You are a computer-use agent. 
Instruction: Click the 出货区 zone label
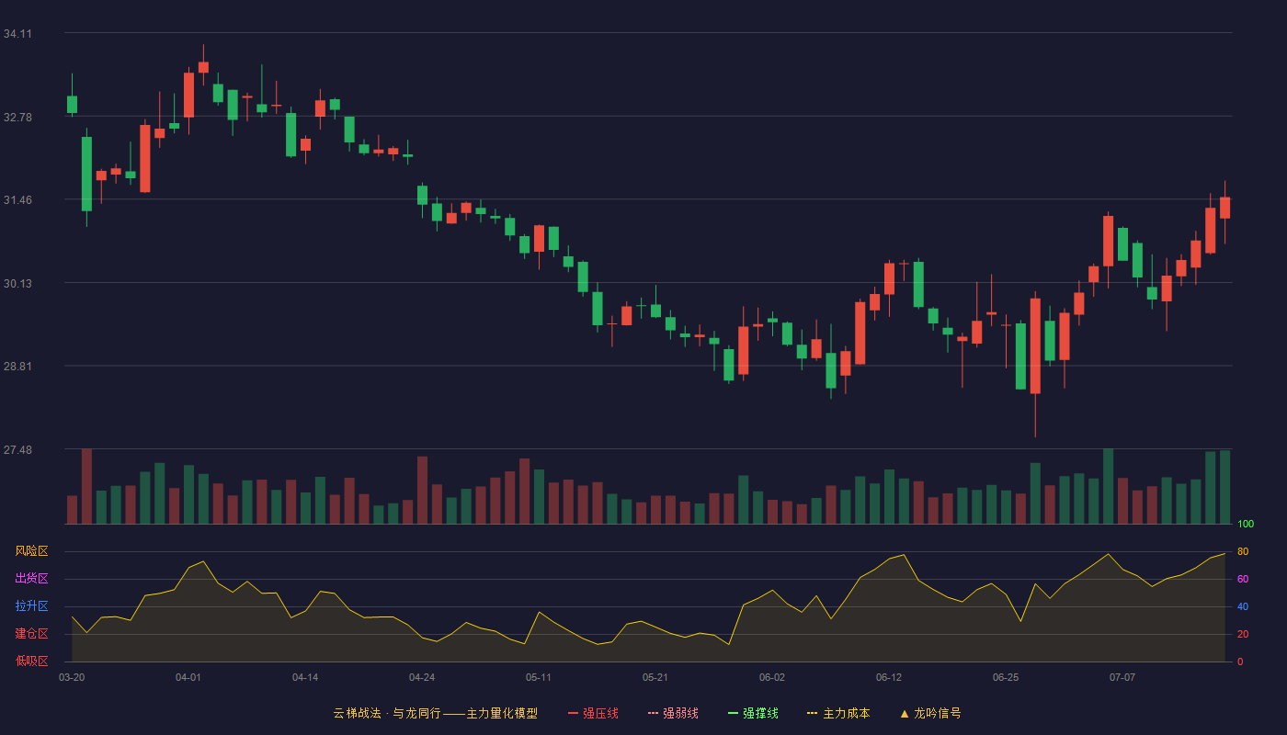31,579
